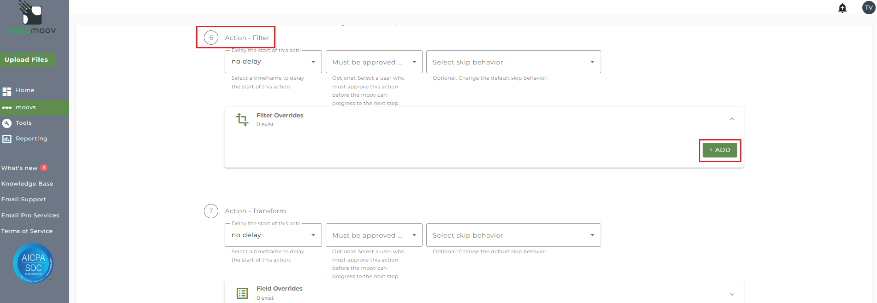Expand the Field Overrides panel
The height and width of the screenshot is (303, 877).
(732, 294)
